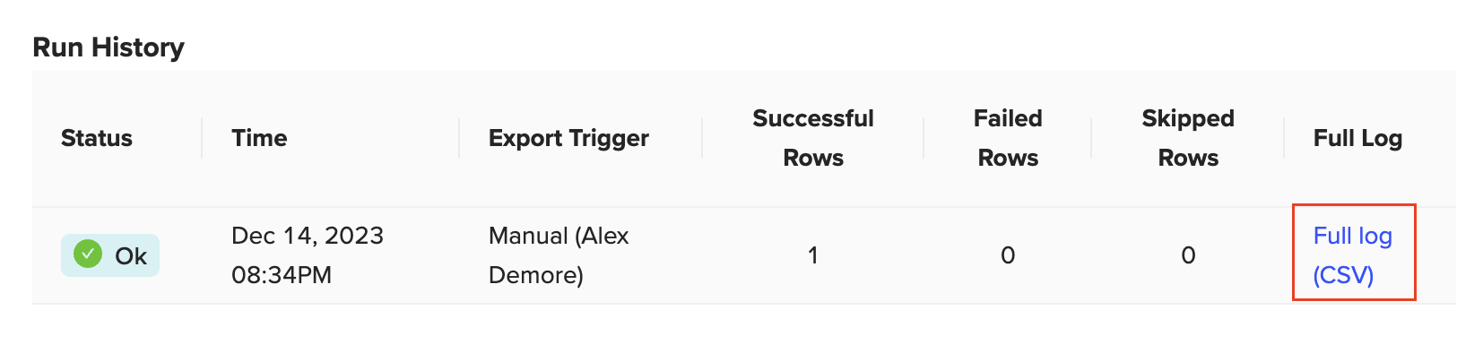Click the Full Log column header
The width and height of the screenshot is (1483, 362).
1357,138
